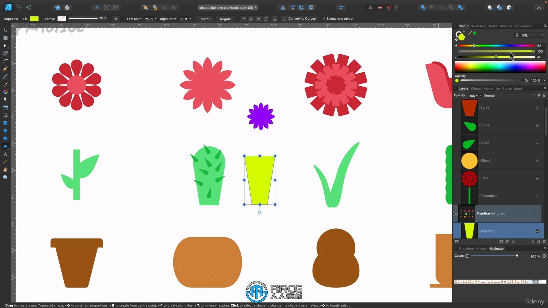Collapse the Practice artboard layer group
548x308 pixels.
(x=456, y=214)
